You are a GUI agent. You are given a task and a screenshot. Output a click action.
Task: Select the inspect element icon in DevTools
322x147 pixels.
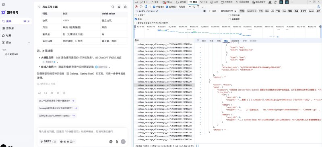[x=136, y=2]
